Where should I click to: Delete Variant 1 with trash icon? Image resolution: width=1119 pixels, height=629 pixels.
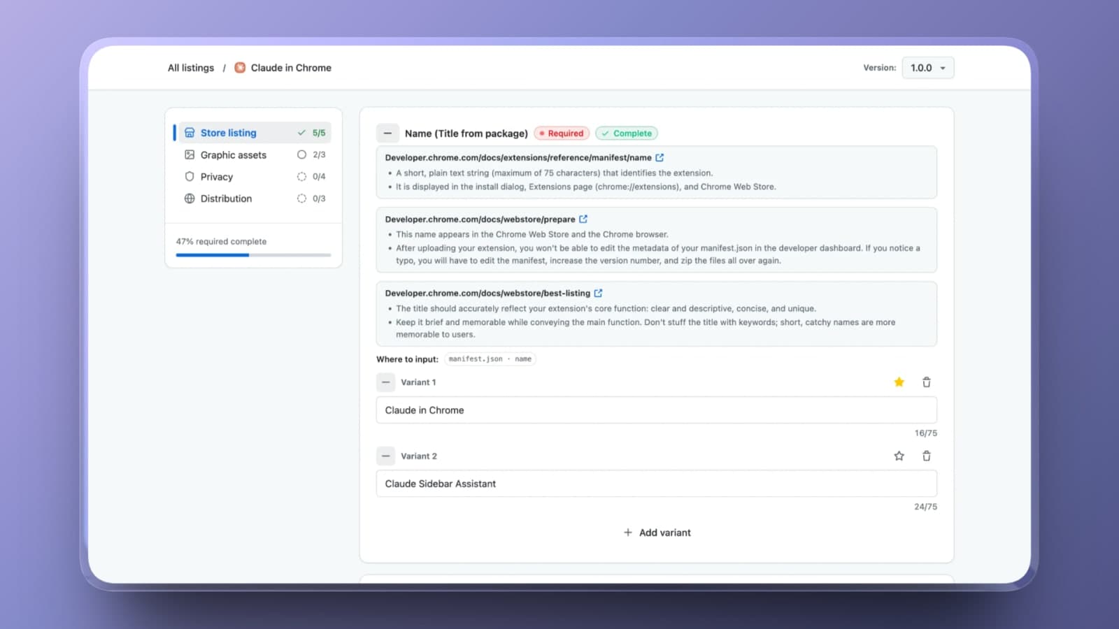click(927, 382)
